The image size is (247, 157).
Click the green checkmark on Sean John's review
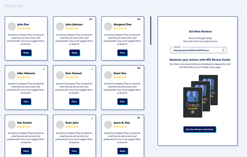pyautogui.click(x=92, y=118)
